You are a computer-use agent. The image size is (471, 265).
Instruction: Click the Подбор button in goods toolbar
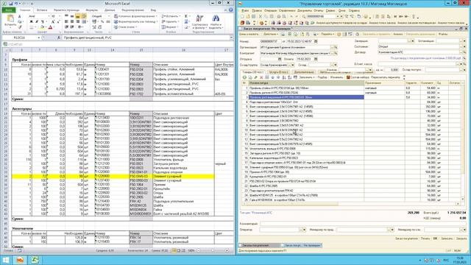coord(322,77)
